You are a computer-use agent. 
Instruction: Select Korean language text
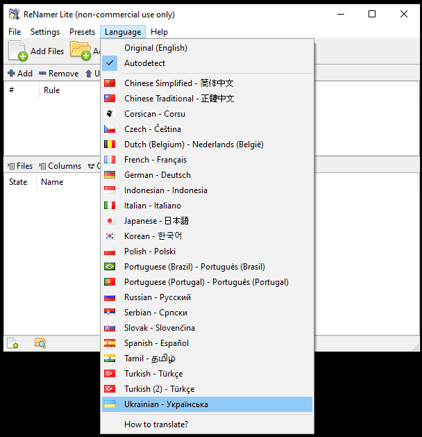point(153,236)
